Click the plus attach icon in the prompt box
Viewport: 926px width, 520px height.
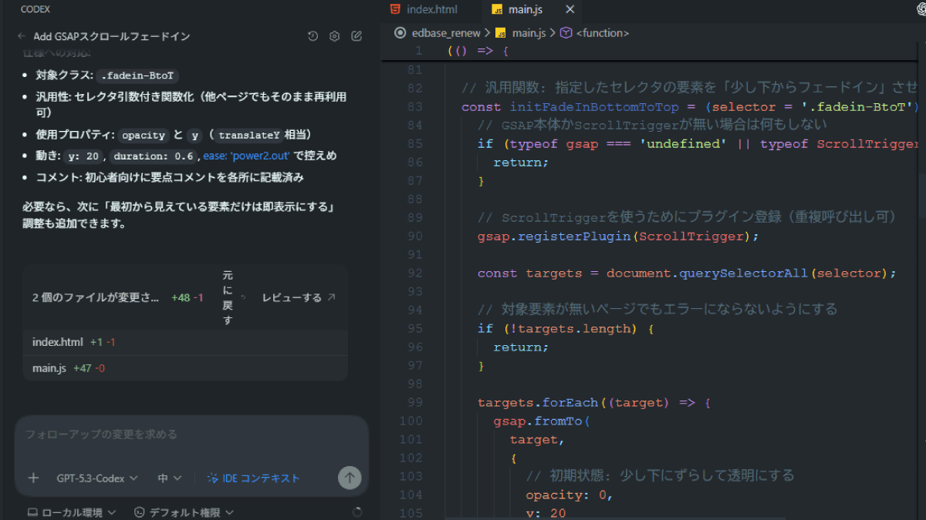(x=33, y=478)
